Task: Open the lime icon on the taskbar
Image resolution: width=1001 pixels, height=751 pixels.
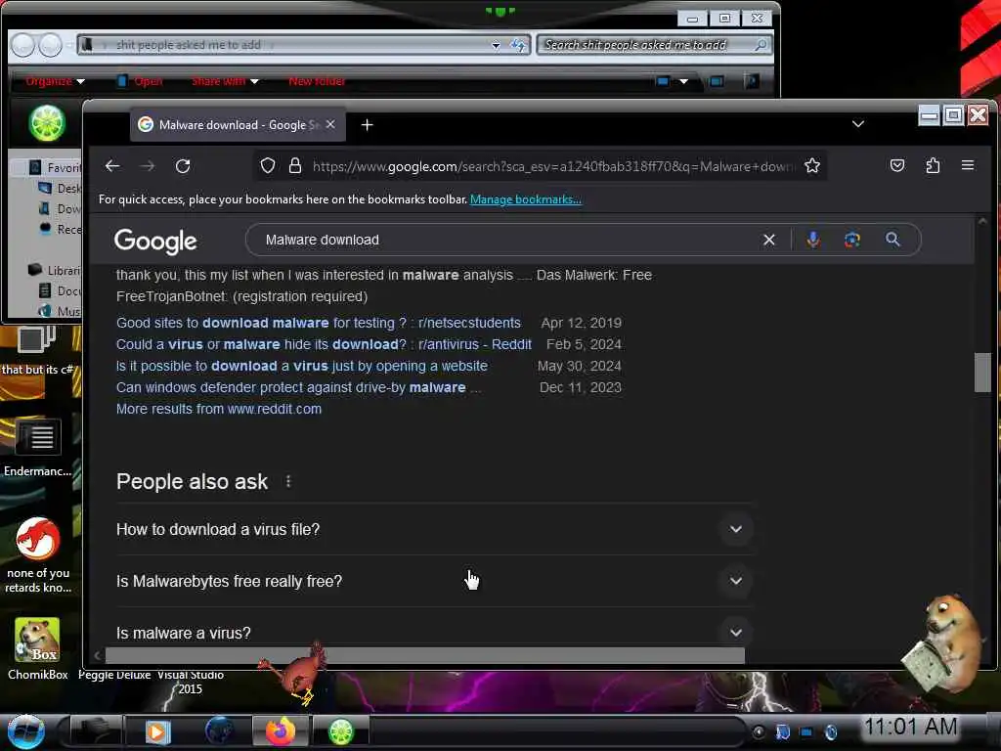Action: click(x=341, y=731)
